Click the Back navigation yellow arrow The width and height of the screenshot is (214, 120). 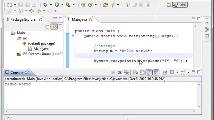point(39,11)
